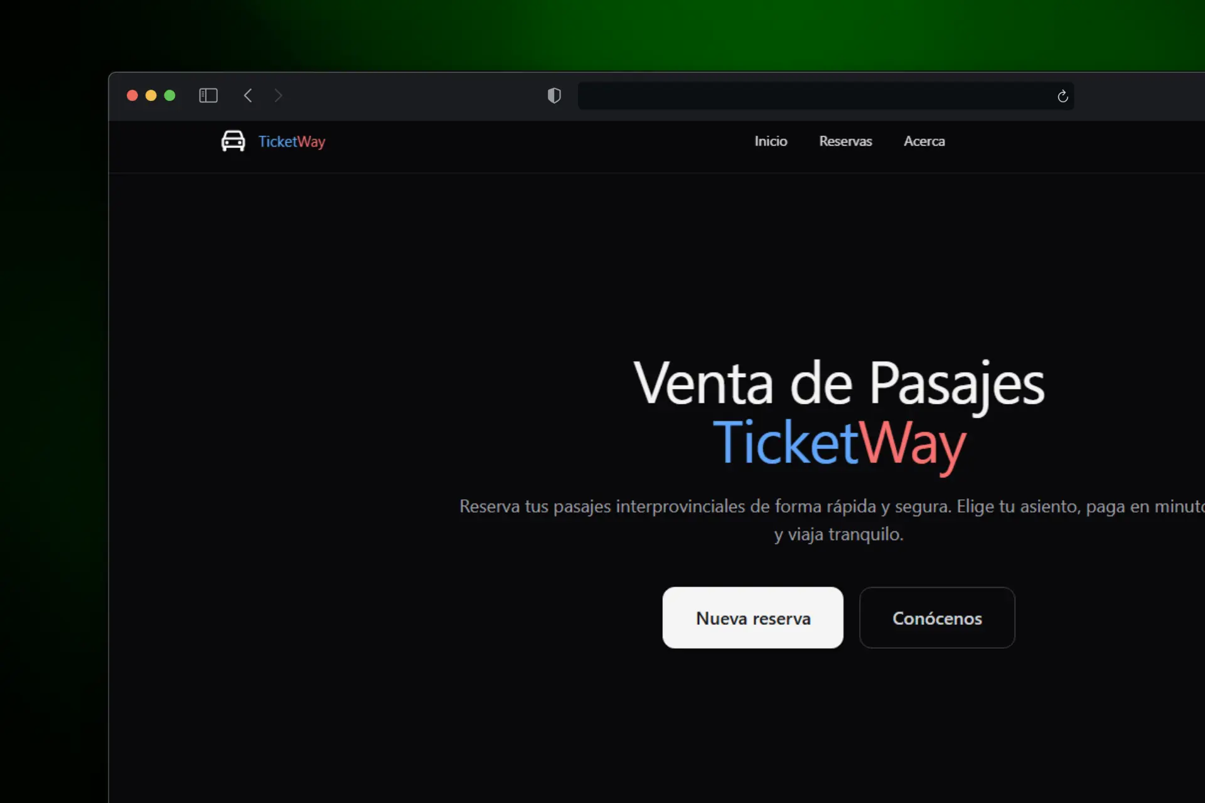Click the back navigation arrow
The width and height of the screenshot is (1205, 803).
click(x=248, y=95)
